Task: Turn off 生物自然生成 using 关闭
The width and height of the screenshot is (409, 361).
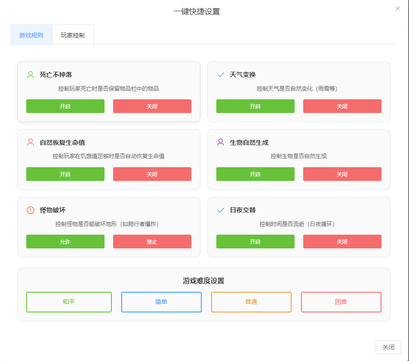Action: tap(342, 174)
